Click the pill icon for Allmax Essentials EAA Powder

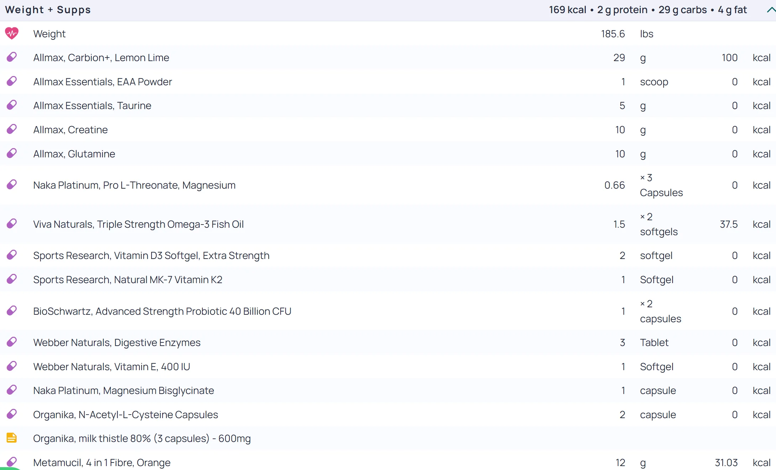coord(12,81)
